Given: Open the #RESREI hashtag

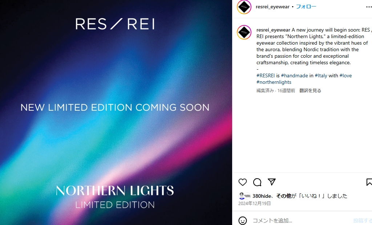Looking at the screenshot, I should [x=266, y=75].
